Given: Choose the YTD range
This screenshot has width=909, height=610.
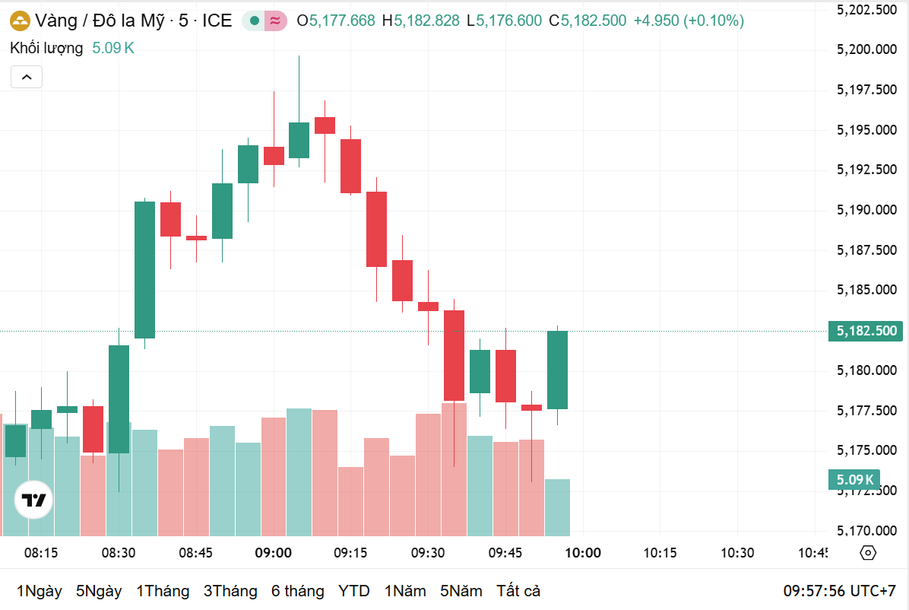Looking at the screenshot, I should click(x=354, y=591).
